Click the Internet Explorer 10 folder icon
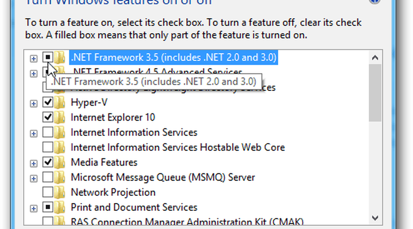 point(60,117)
